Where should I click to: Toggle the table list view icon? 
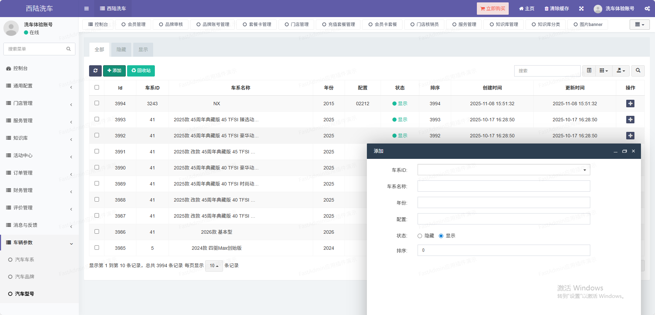point(589,71)
